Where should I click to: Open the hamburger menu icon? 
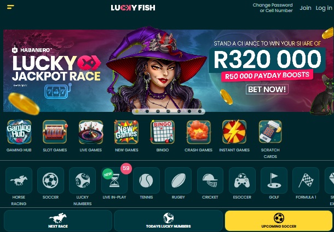[x=10, y=7]
